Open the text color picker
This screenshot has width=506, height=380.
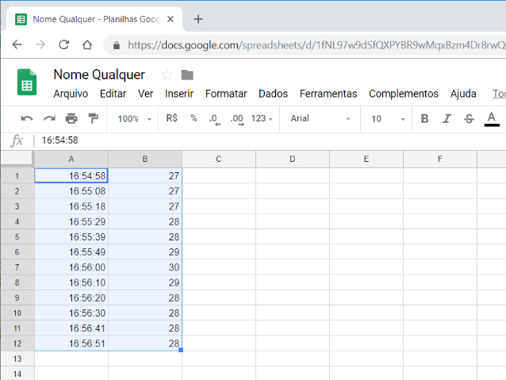492,119
